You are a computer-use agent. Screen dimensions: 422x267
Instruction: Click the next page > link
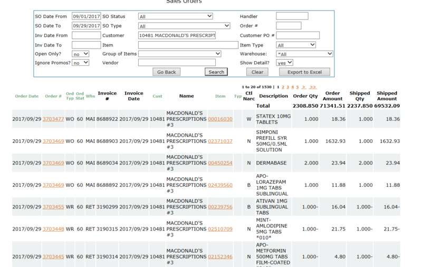coord(304,87)
